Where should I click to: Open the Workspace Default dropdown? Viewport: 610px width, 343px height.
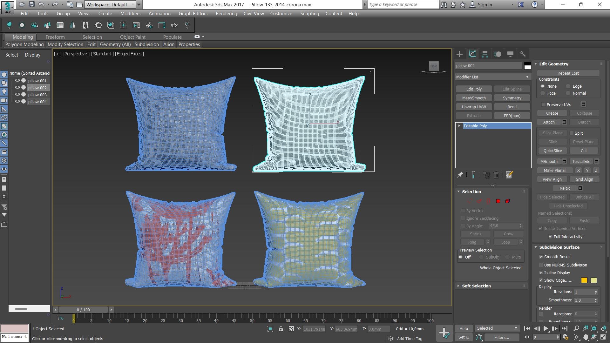click(110, 4)
